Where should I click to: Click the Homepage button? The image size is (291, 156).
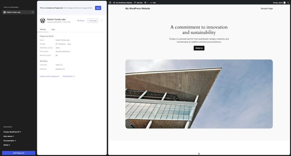click(93, 20)
